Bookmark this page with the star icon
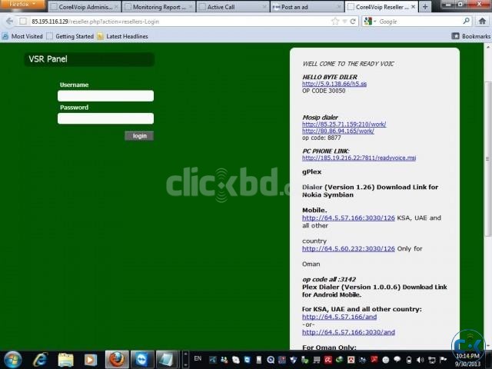The height and width of the screenshot is (369, 492). [x=335, y=22]
